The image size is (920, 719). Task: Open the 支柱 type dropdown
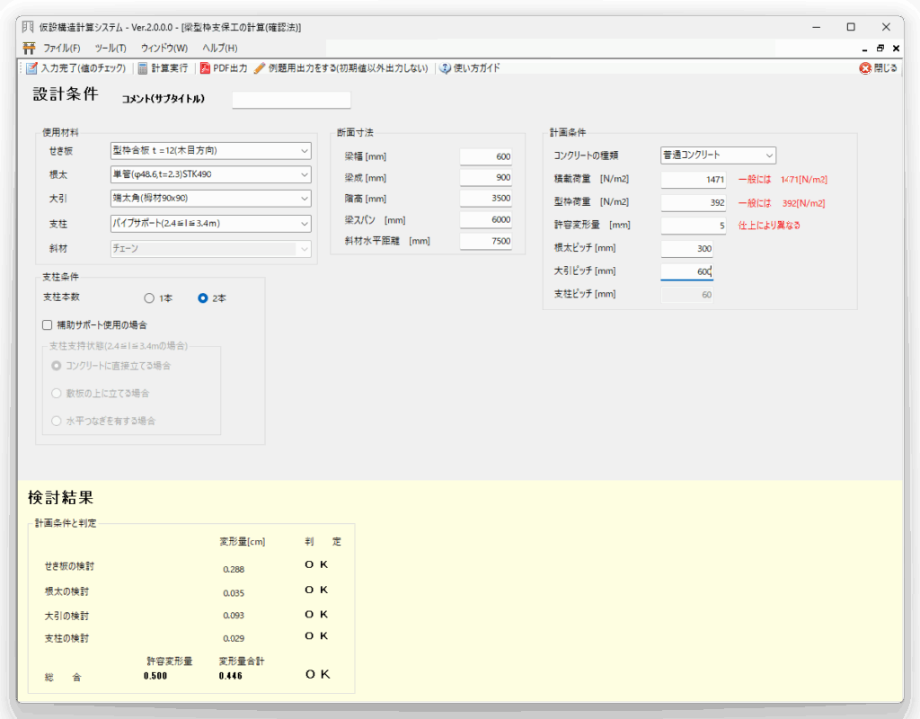pyautogui.click(x=210, y=224)
